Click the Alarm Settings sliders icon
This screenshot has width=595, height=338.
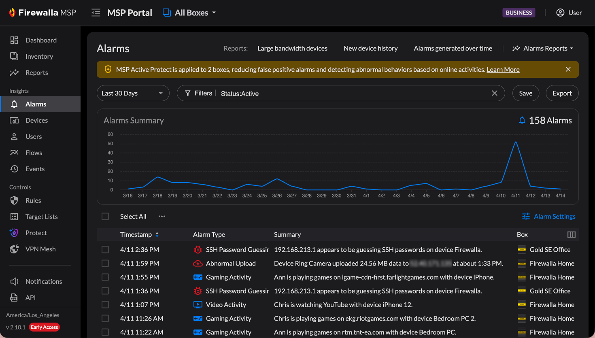click(x=526, y=217)
